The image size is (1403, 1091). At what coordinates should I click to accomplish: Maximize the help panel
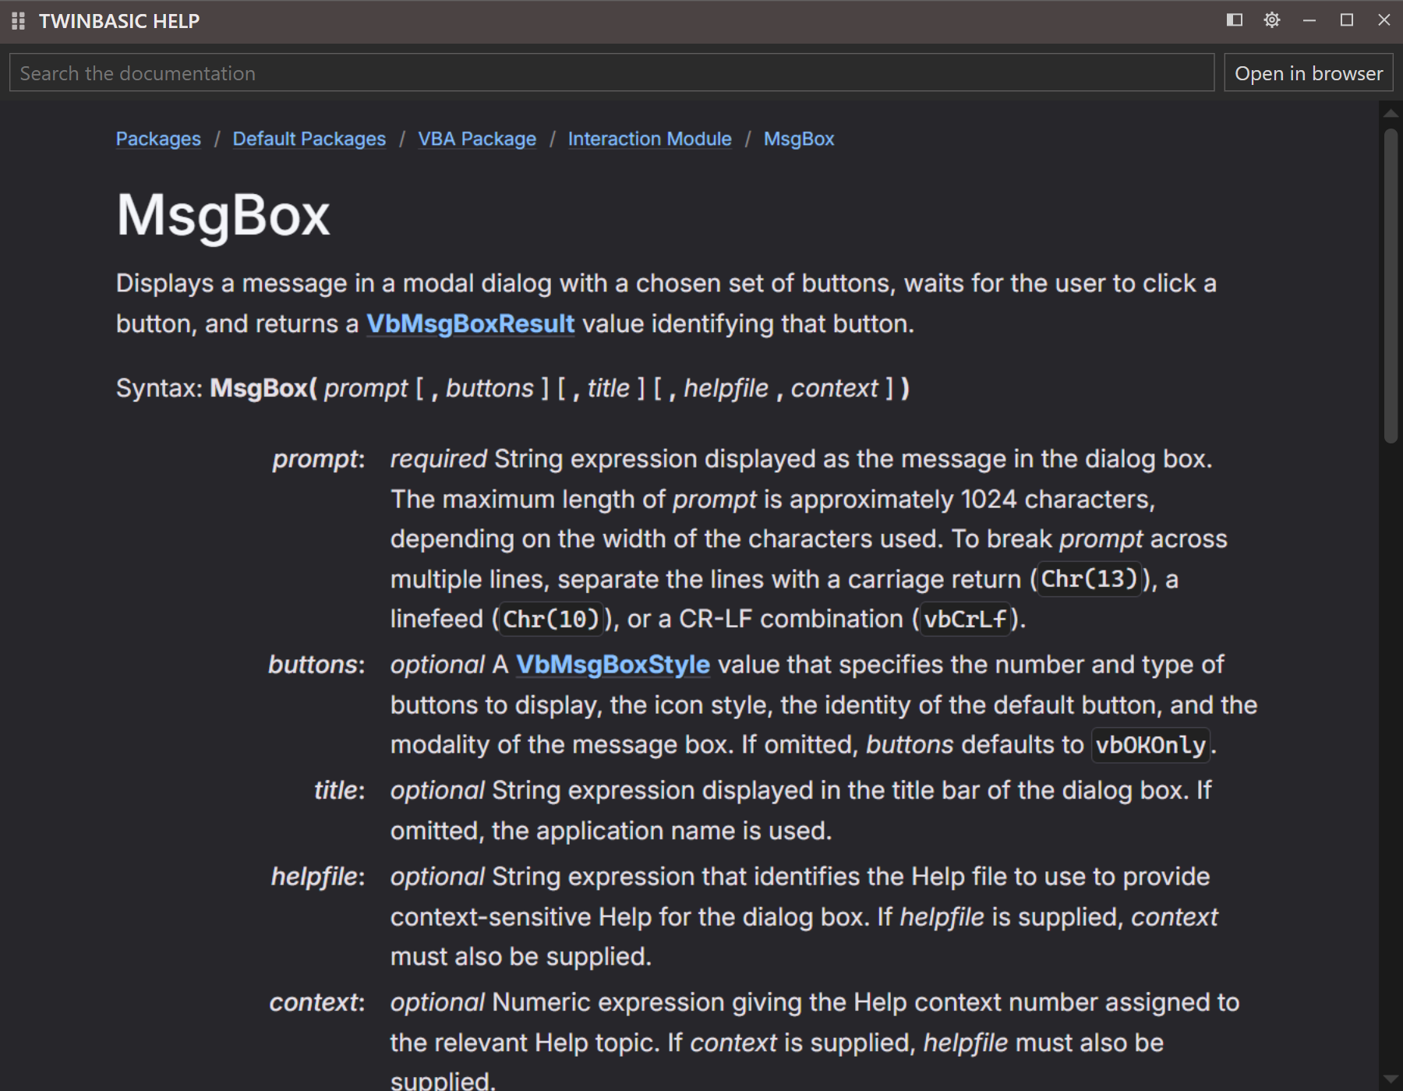(x=1347, y=20)
